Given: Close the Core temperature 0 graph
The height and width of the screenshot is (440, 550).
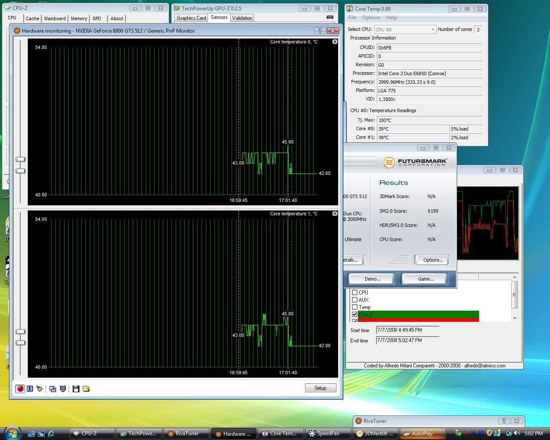Looking at the screenshot, I should [335, 42].
